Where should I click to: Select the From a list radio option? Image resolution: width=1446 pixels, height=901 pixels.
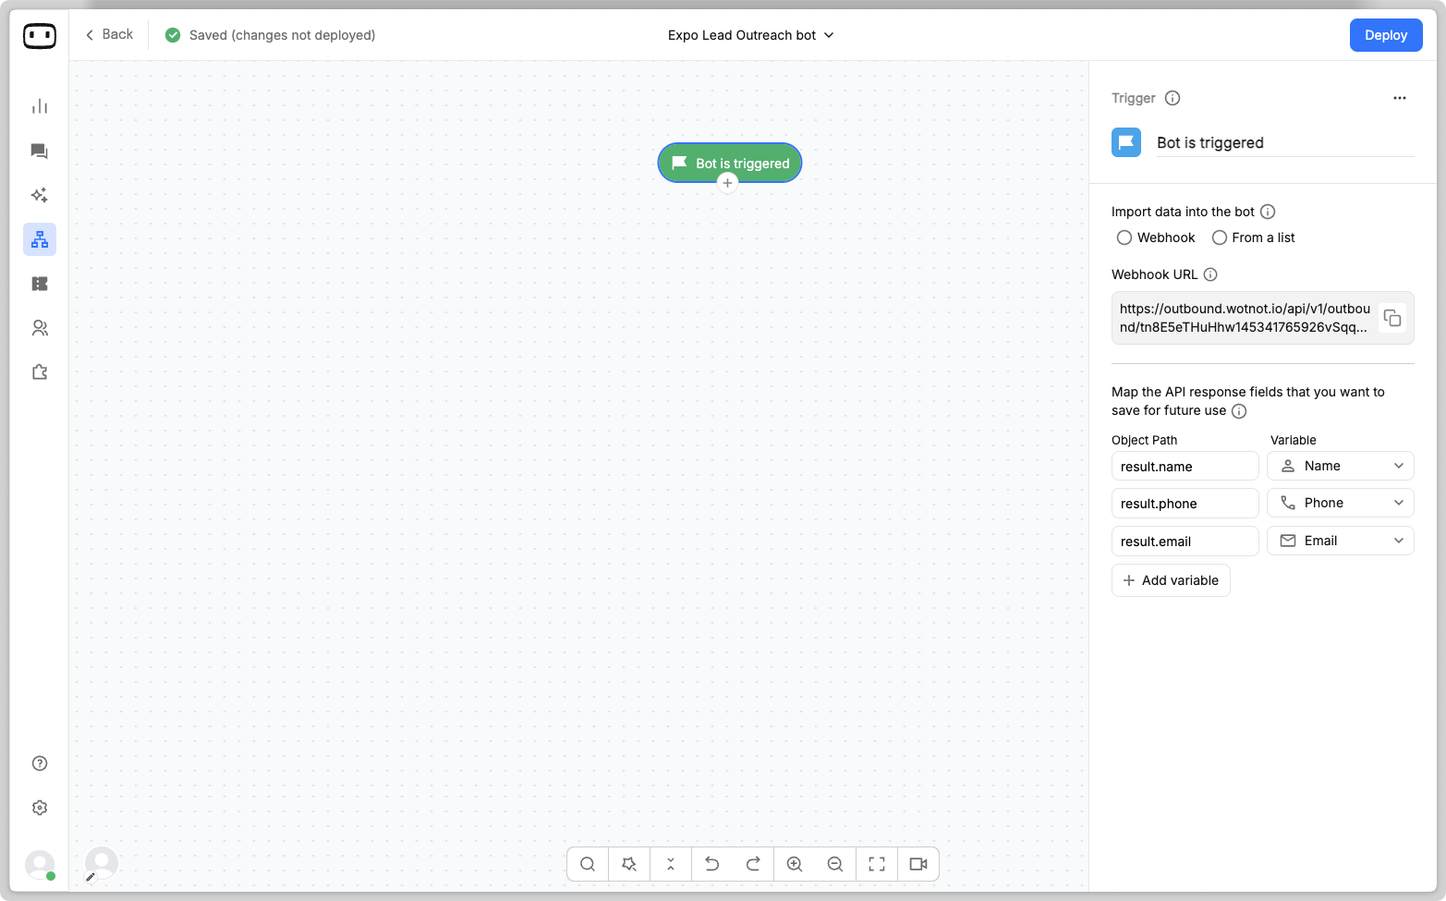[1220, 237]
